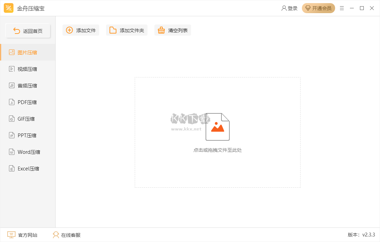
Task: Click 登录 to sign in
Action: tap(290, 8)
